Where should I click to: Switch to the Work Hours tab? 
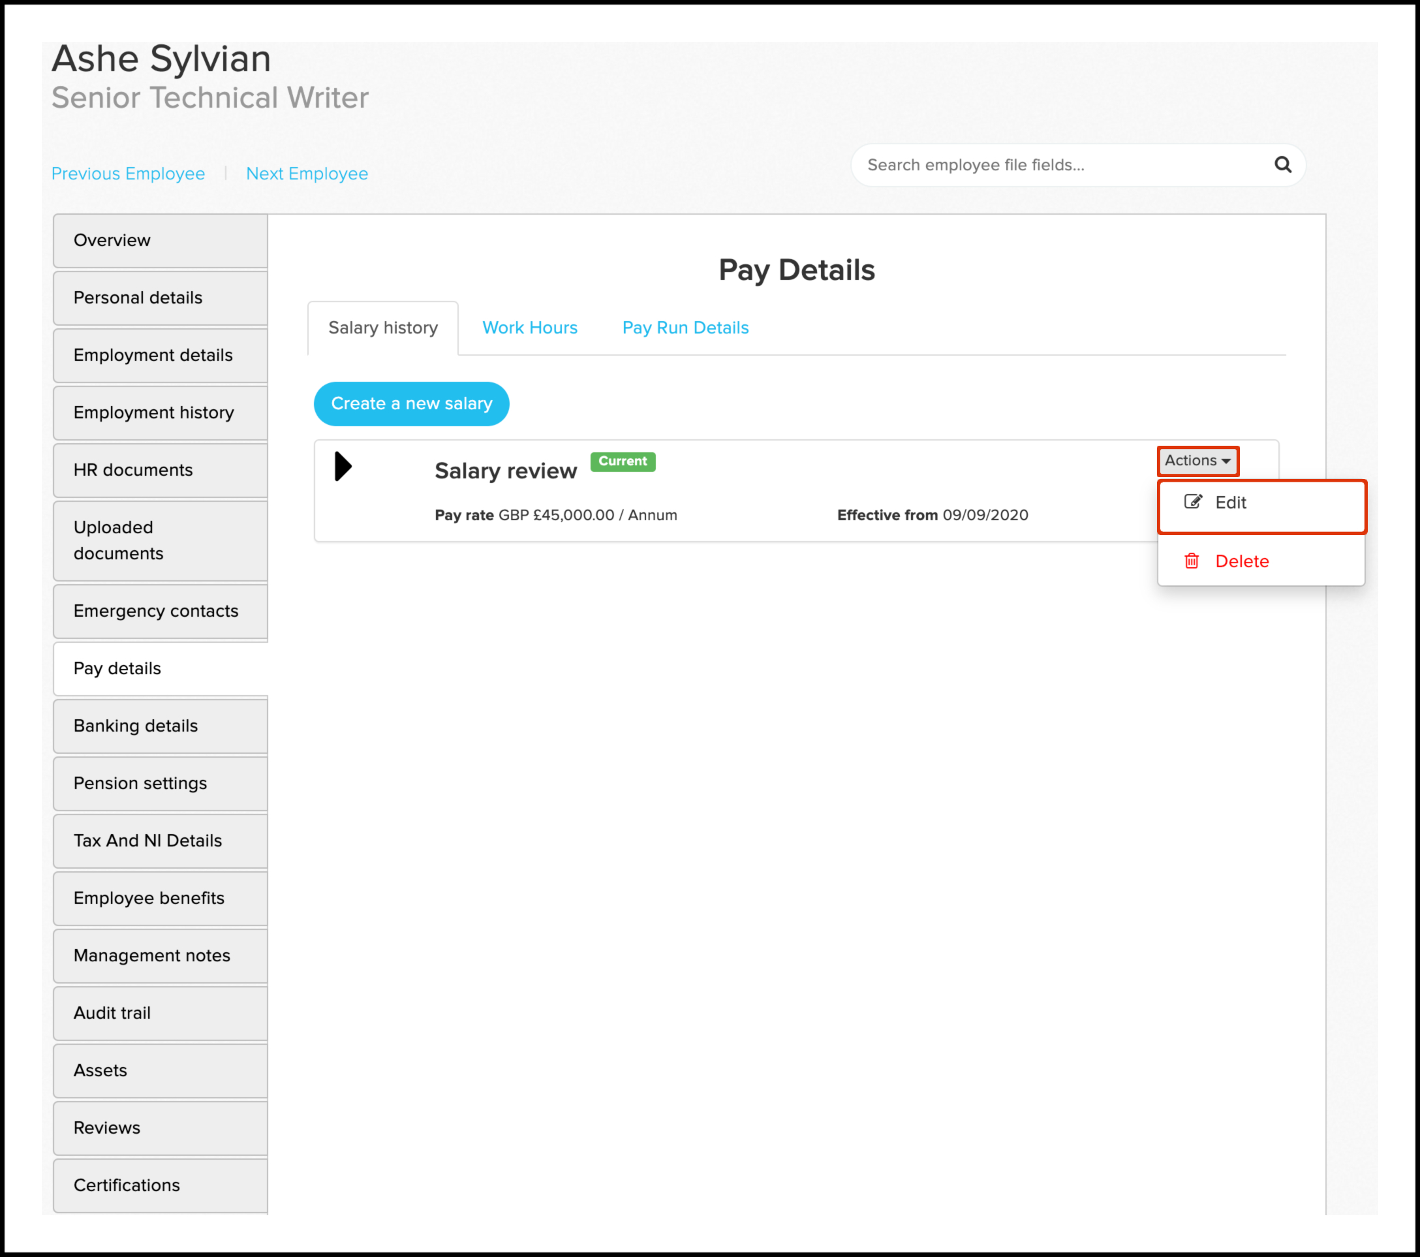pyautogui.click(x=529, y=327)
